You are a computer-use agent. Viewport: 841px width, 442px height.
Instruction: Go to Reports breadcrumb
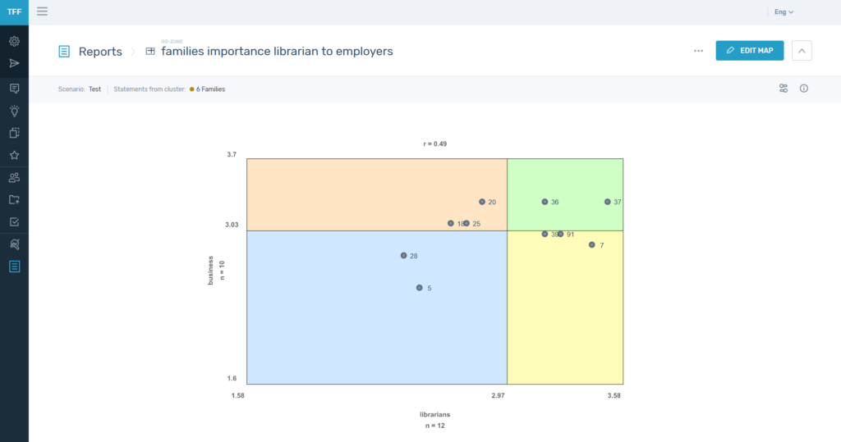(x=100, y=52)
